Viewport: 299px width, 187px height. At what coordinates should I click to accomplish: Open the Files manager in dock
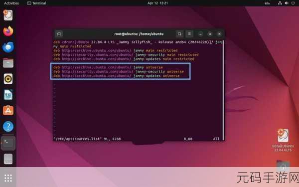click(x=8, y=63)
